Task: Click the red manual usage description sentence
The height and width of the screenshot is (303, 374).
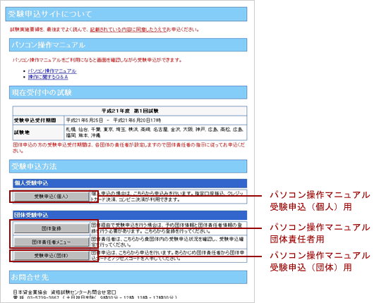Action: click(97, 60)
